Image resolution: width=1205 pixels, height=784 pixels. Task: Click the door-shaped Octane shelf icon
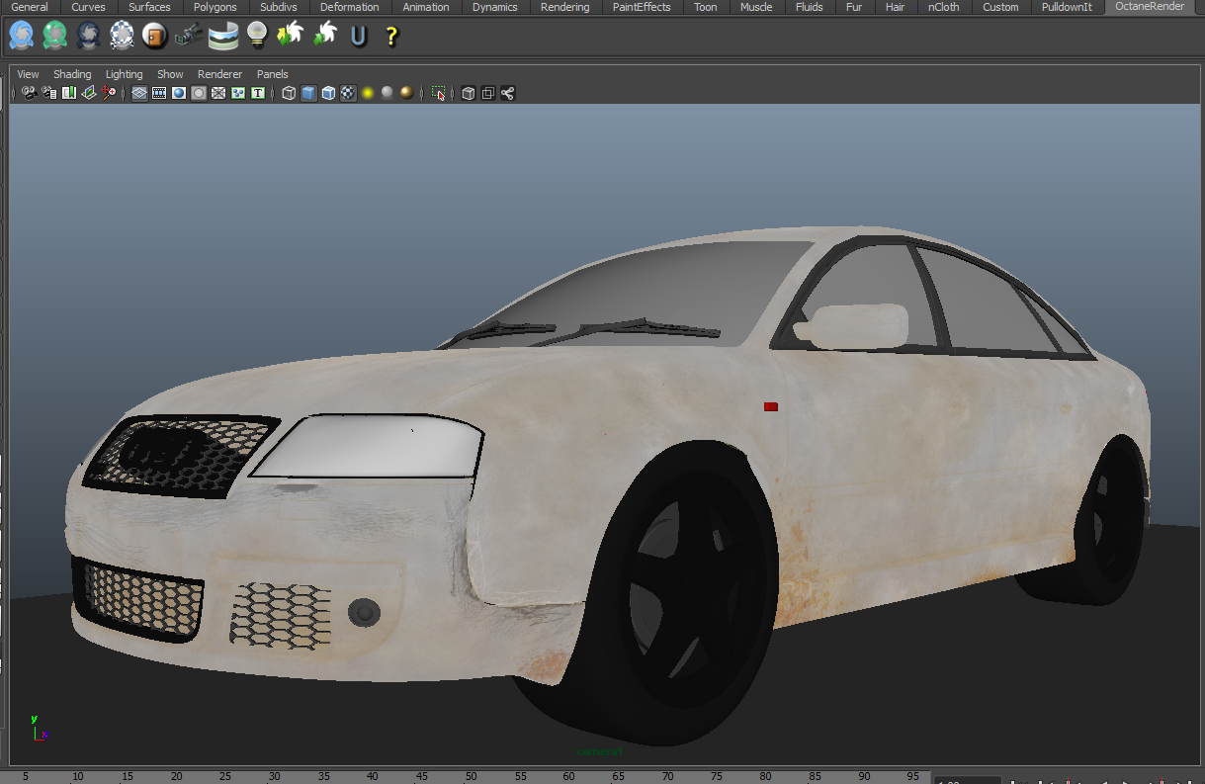(x=154, y=37)
